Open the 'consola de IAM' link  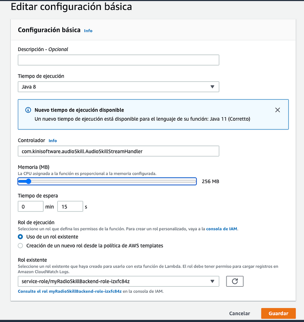coord(222,229)
